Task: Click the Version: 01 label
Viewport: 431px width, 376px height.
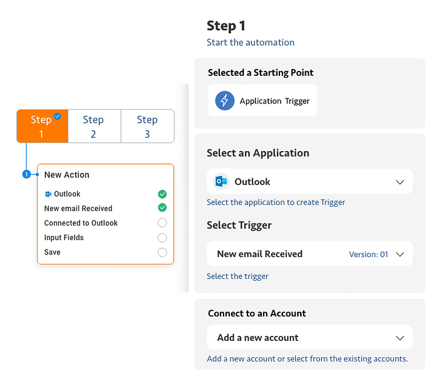Action: tap(368, 254)
